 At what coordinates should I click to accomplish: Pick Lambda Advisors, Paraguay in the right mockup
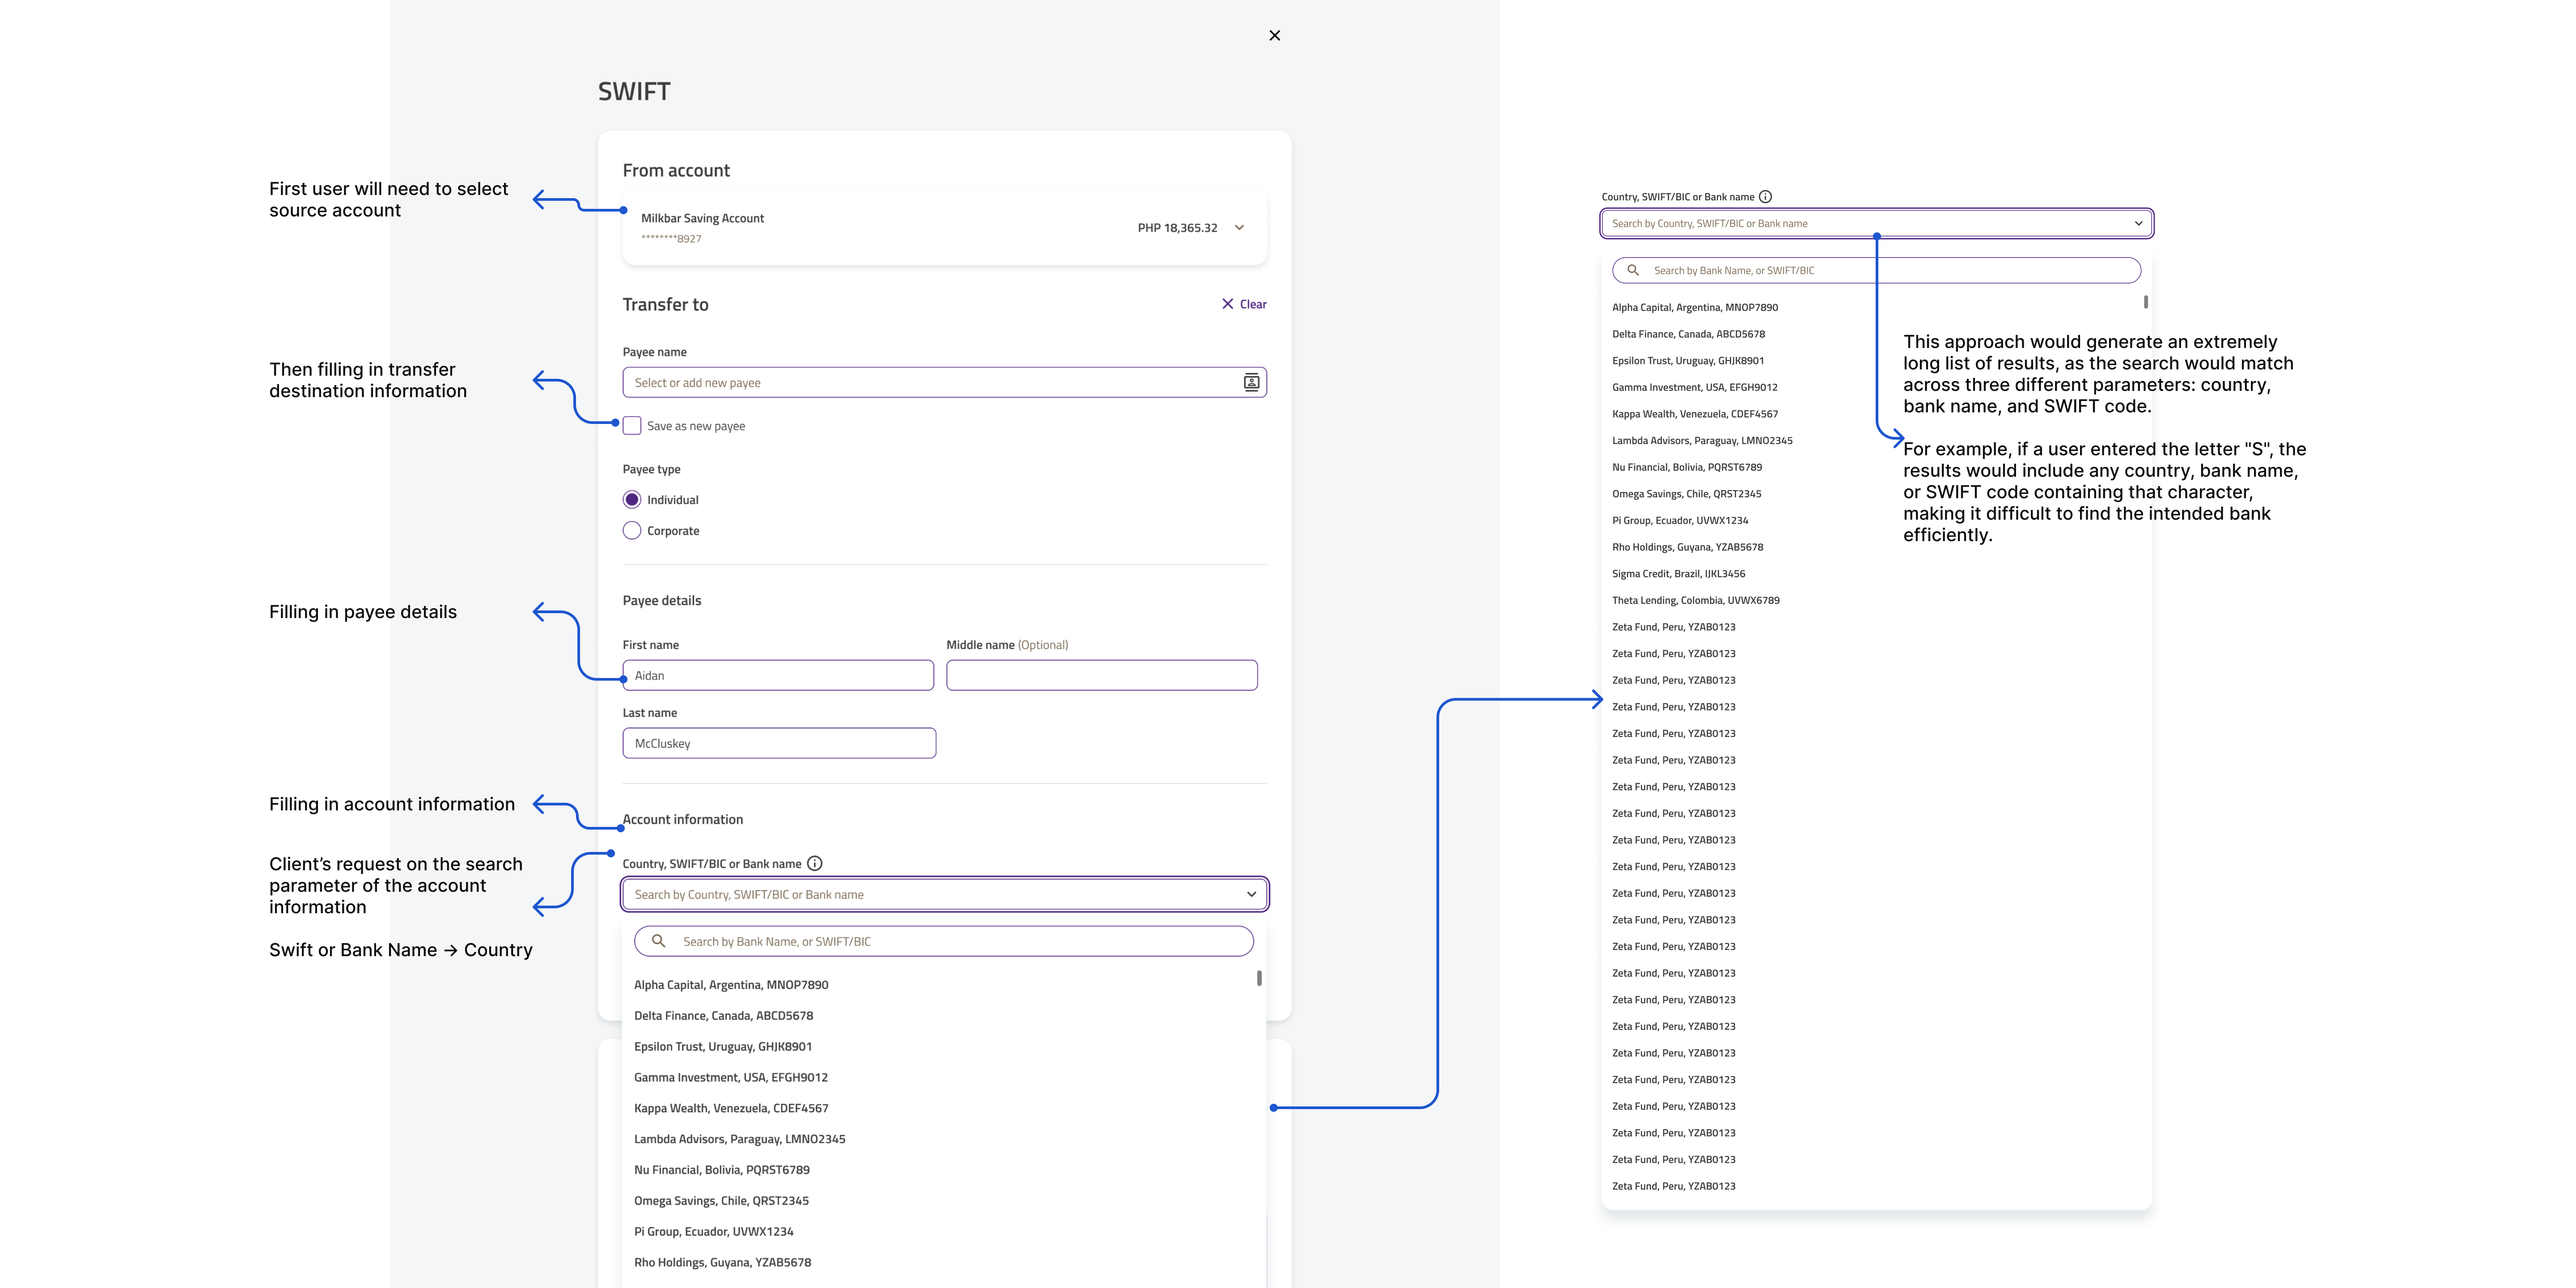1702,441
